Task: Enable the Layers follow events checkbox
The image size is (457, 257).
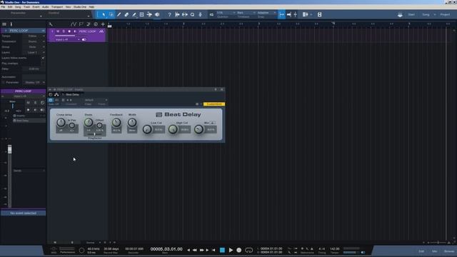Action: tap(43, 58)
